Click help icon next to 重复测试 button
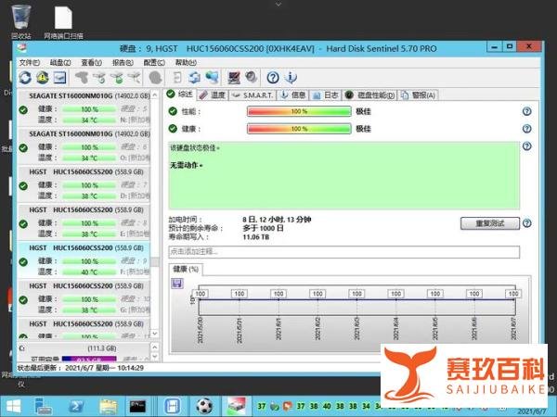 pos(527,223)
